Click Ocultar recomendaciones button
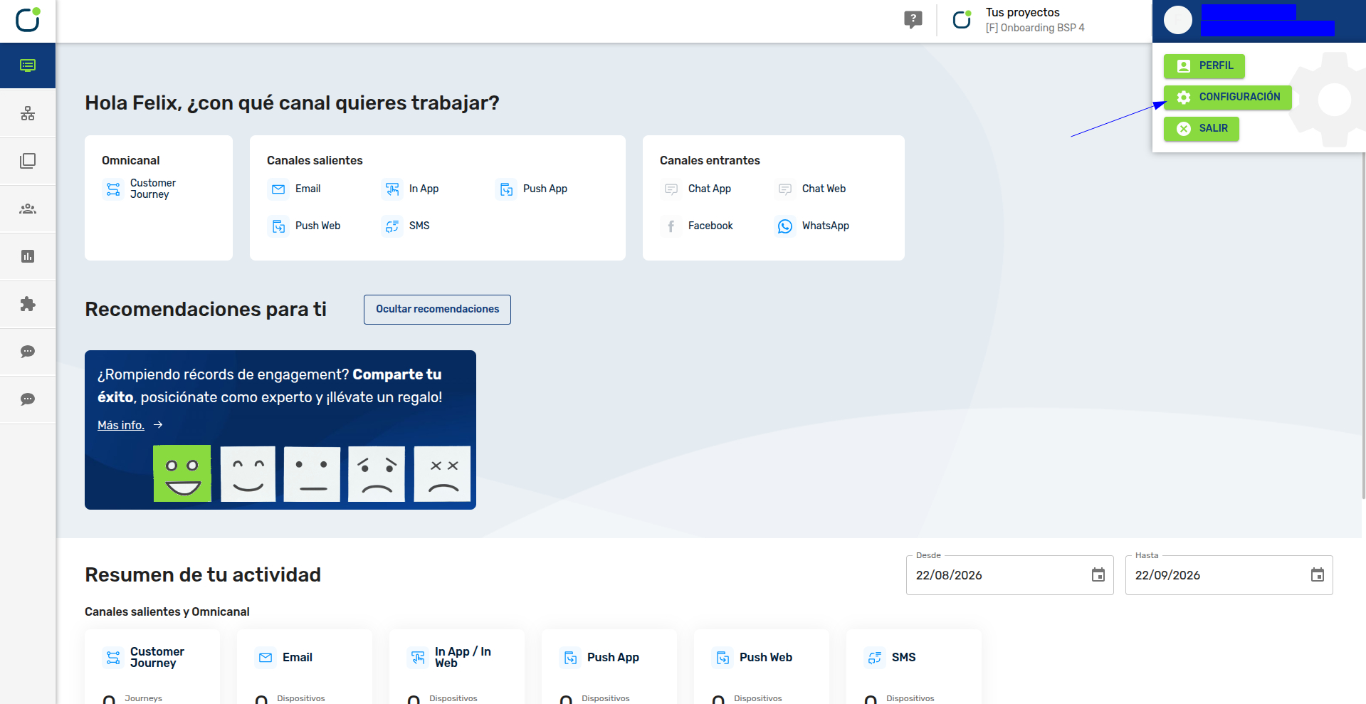1366x704 pixels. [x=437, y=309]
